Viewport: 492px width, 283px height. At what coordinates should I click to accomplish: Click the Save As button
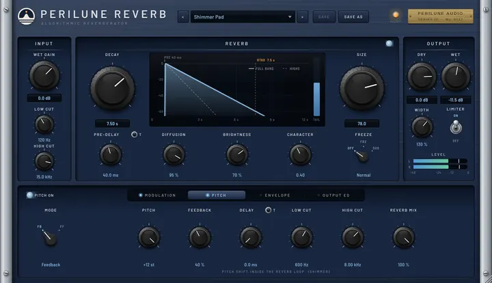[353, 17]
